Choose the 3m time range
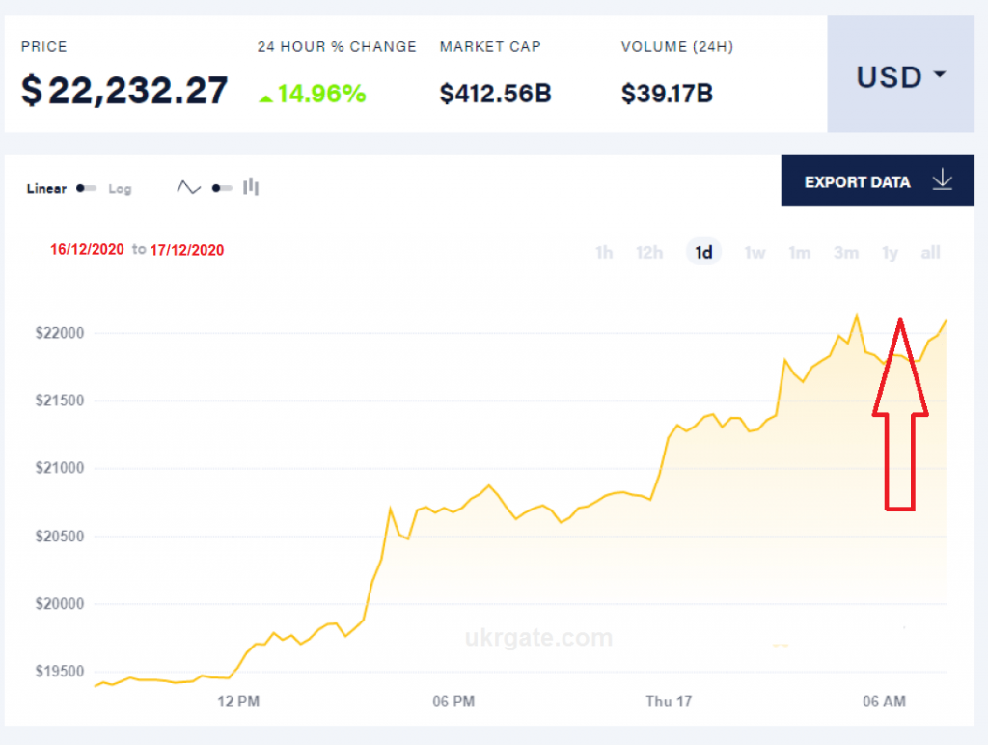This screenshot has width=988, height=745. (x=846, y=253)
